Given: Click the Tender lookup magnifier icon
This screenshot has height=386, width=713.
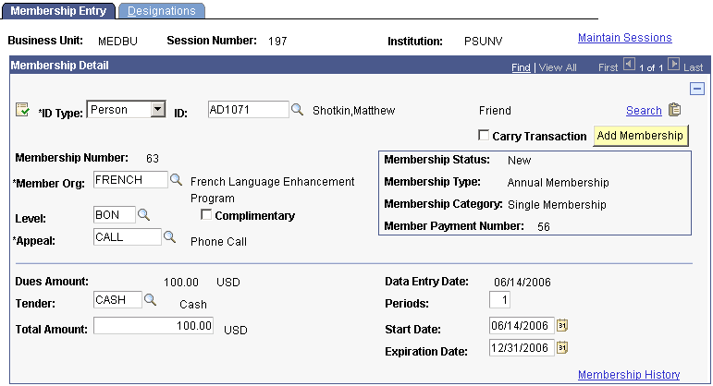Looking at the screenshot, I should tap(149, 299).
